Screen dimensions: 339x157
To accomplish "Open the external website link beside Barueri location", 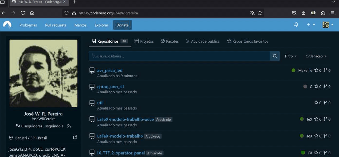I will (x=75, y=137).
